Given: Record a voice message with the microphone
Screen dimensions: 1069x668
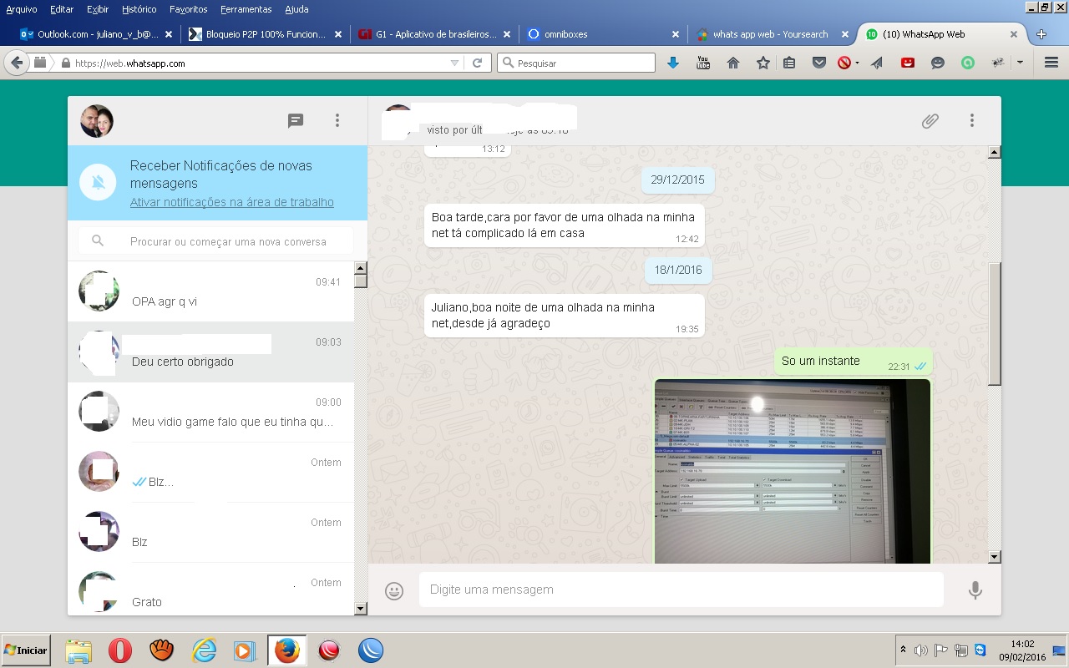Looking at the screenshot, I should (x=975, y=590).
